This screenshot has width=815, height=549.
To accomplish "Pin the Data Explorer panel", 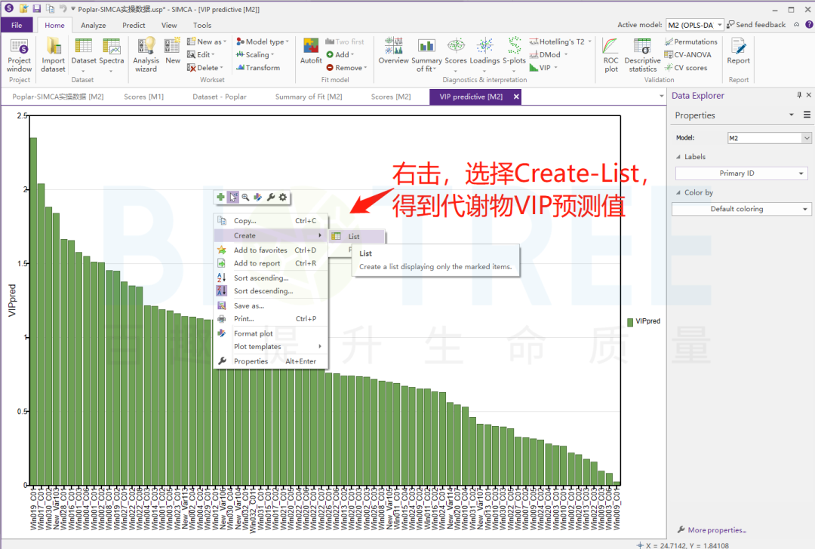I will coord(799,96).
